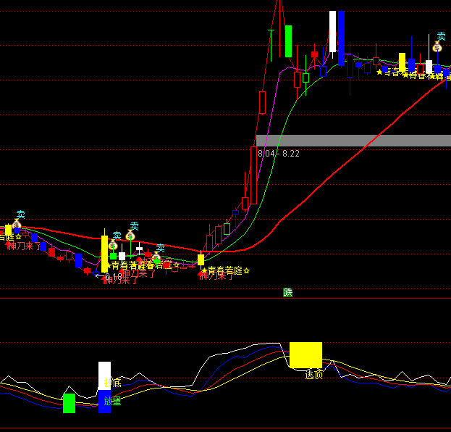Click the gray price gap band
This screenshot has height=432, width=451.
tap(353, 141)
